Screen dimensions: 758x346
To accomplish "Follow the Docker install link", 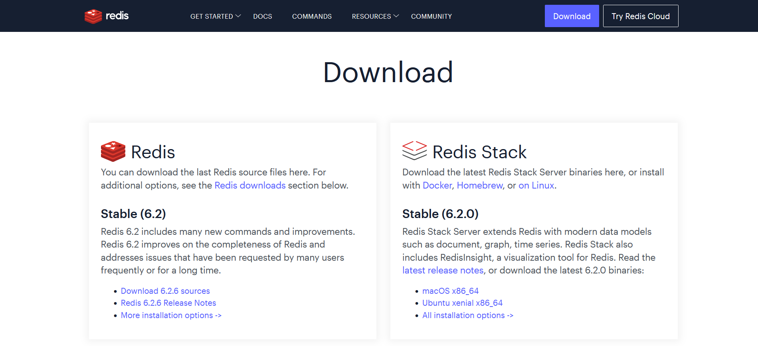I will click(x=437, y=185).
